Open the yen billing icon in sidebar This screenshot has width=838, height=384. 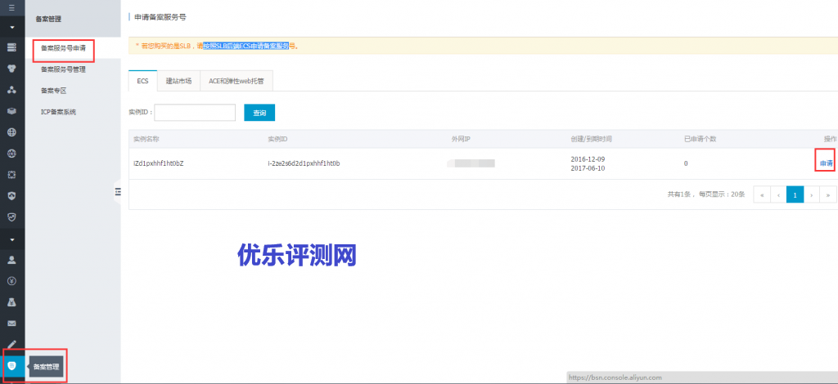(x=11, y=281)
